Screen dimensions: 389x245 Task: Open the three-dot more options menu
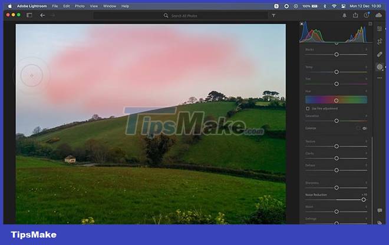(x=380, y=78)
